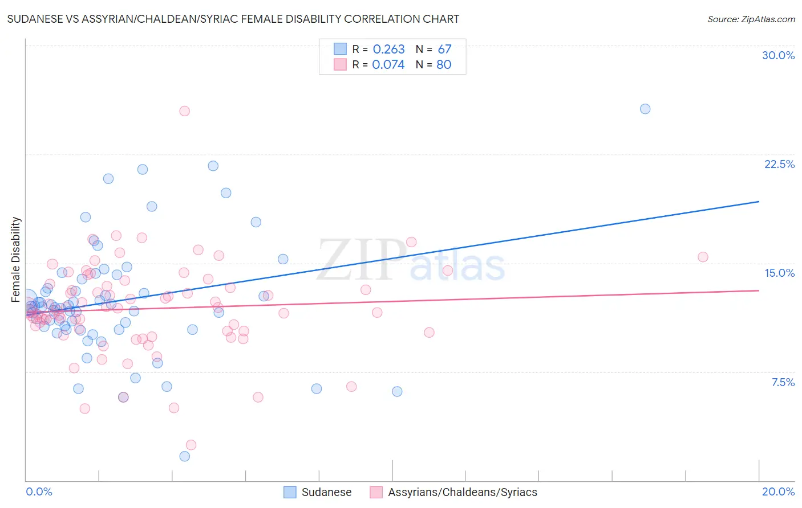This screenshot has height=508, width=802.
Task: Click the highest pink data point near 25%
Action: click(x=184, y=111)
